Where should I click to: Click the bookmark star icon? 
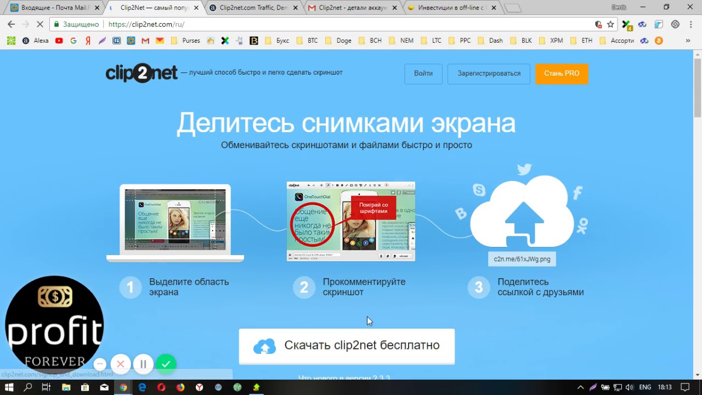(610, 24)
